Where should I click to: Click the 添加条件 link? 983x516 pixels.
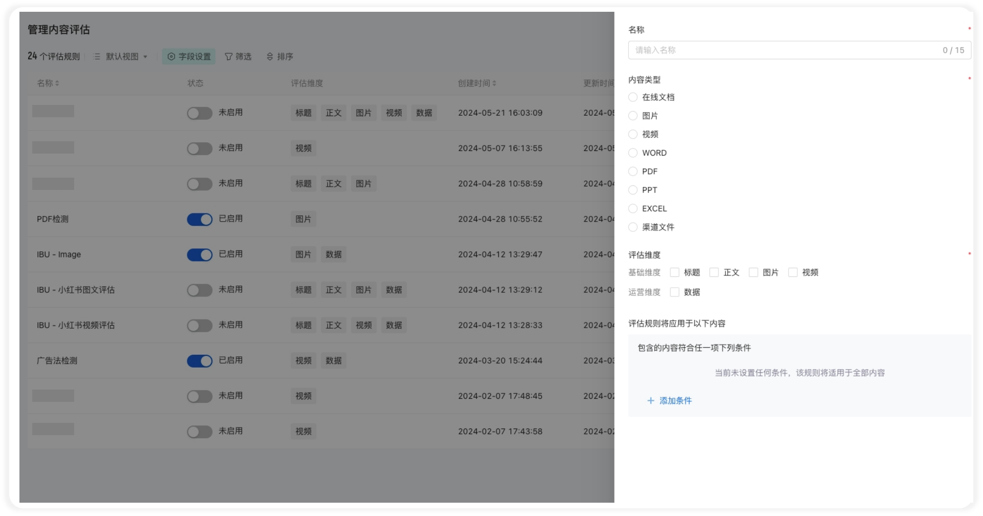coord(675,401)
